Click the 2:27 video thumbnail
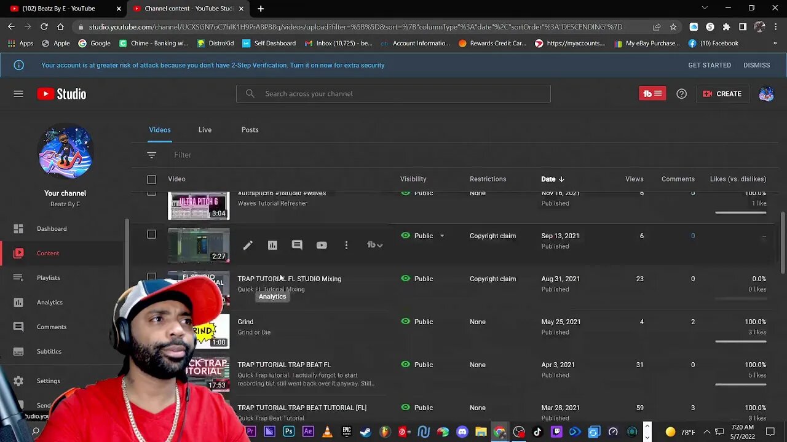This screenshot has width=787, height=442. pos(199,245)
